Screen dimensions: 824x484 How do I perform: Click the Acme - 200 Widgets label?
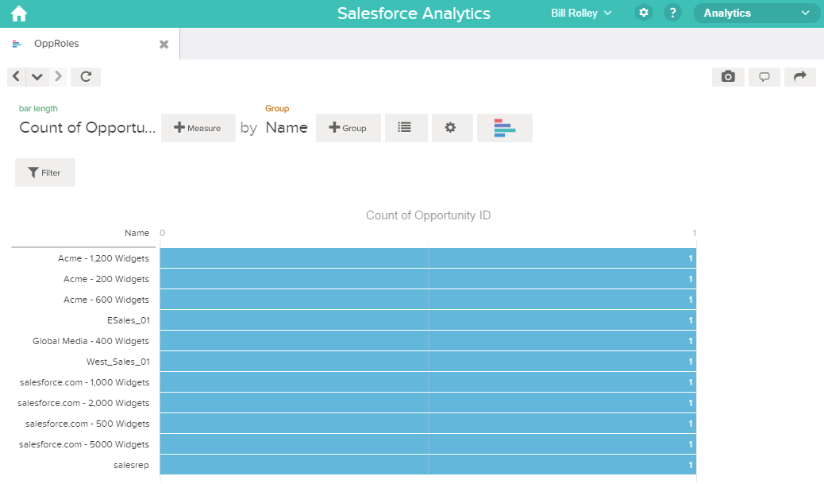click(x=106, y=279)
